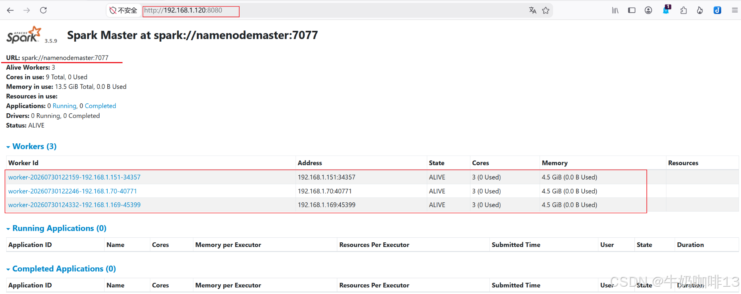Open the Running applications link
The image size is (741, 294).
64,106
